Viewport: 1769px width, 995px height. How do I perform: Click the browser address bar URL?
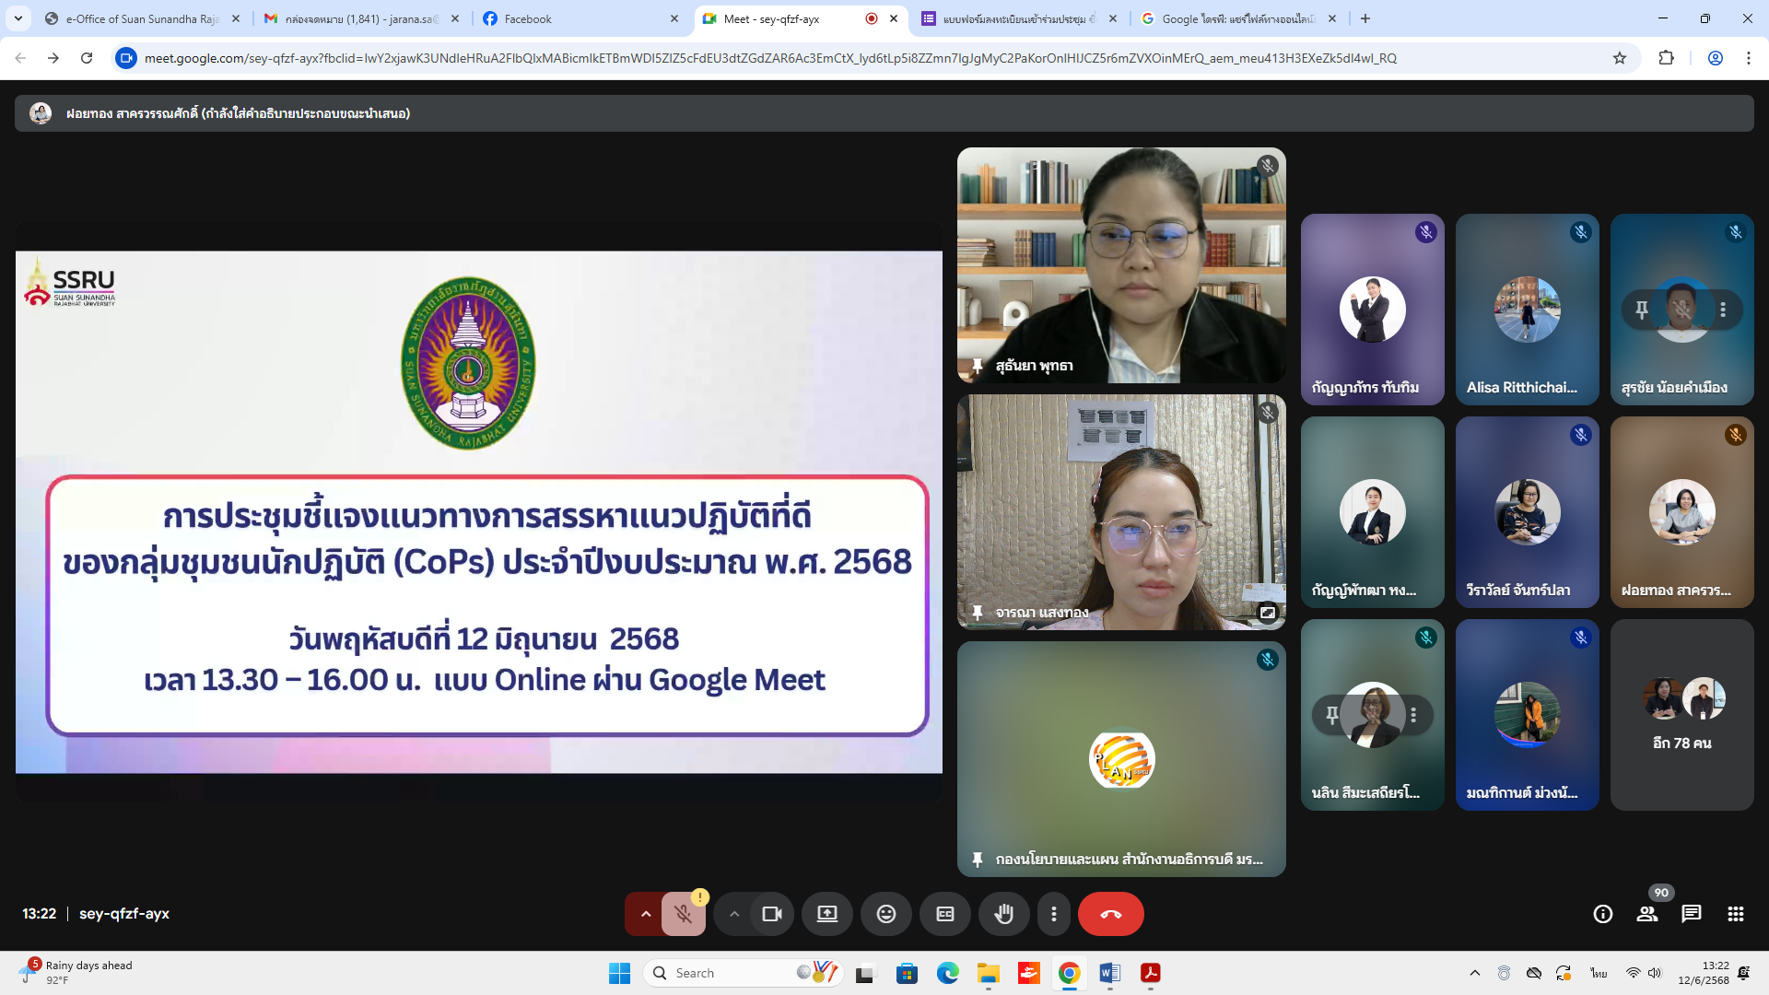(769, 58)
